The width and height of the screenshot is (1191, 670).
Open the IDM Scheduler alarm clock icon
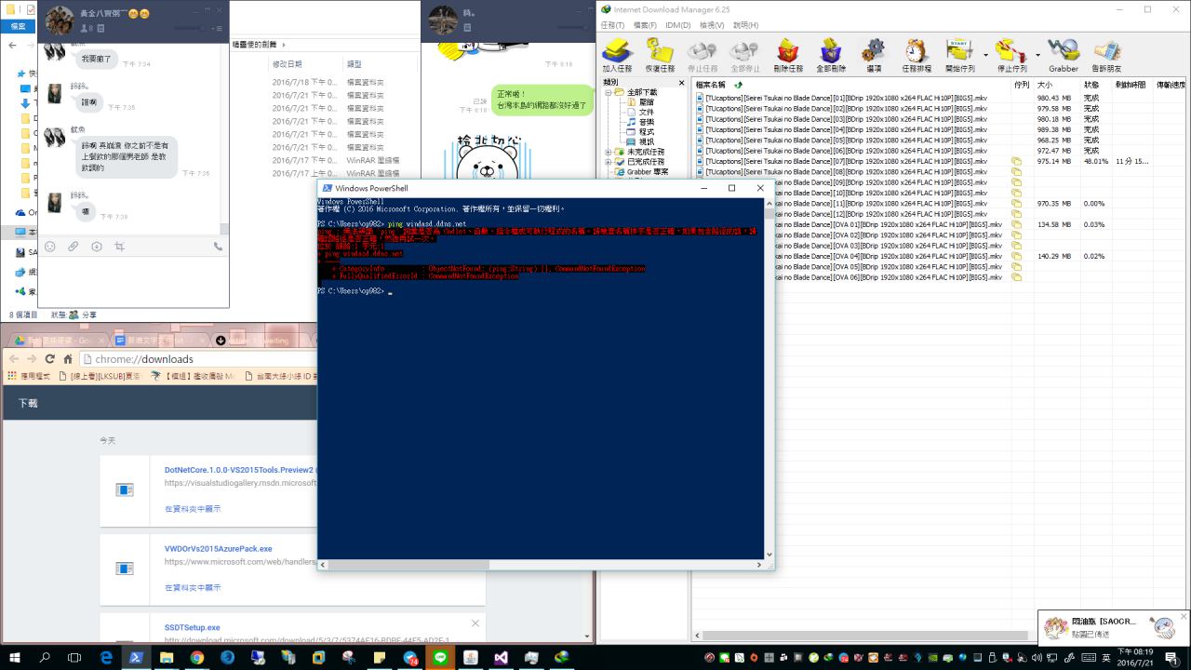coord(916,54)
